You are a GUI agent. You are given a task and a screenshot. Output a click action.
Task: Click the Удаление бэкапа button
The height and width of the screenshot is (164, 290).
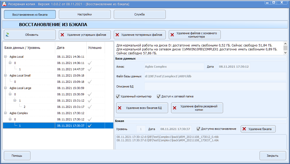click(258, 129)
